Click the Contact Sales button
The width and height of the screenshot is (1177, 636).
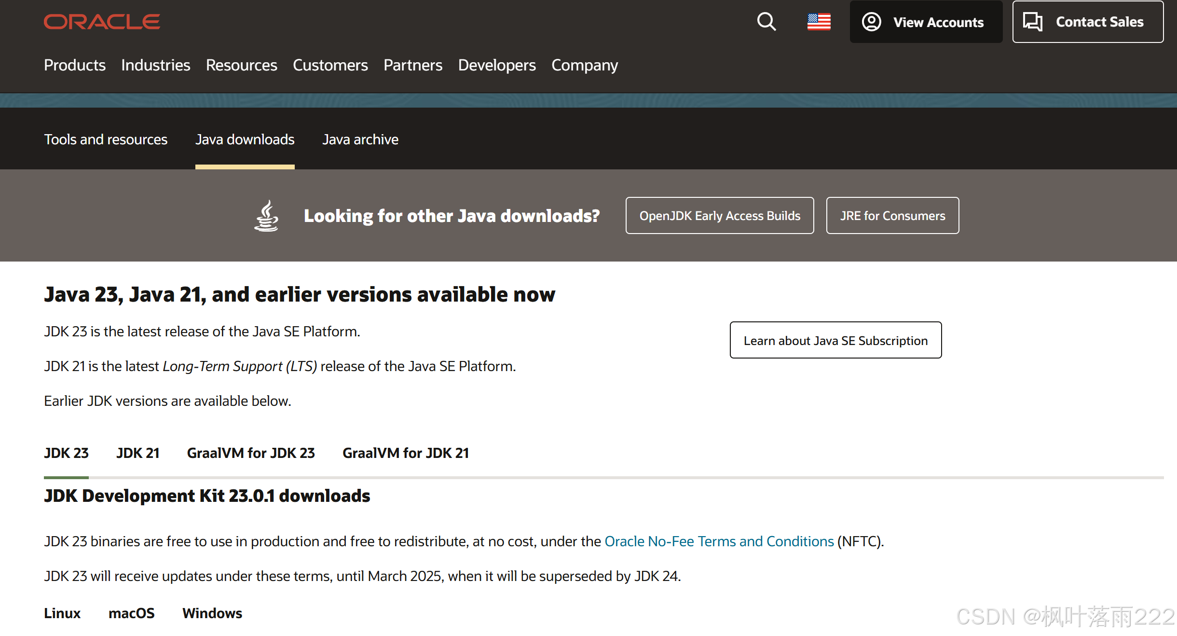(1088, 22)
